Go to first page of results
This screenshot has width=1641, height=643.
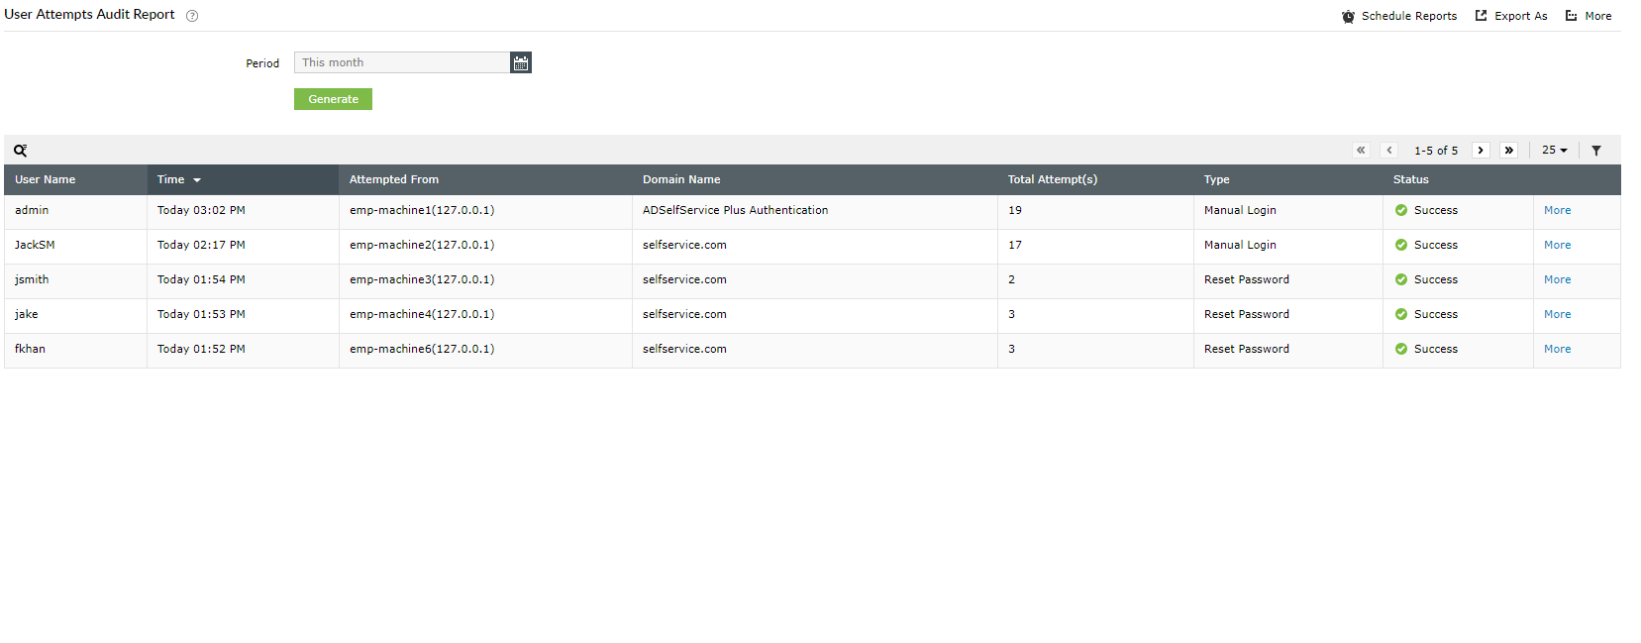[1361, 151]
